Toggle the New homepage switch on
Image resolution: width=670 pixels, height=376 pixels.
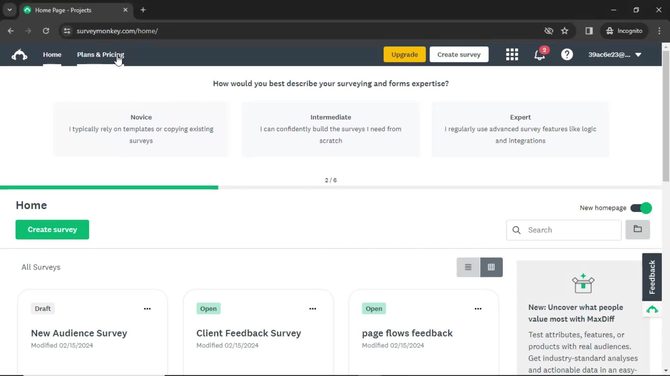tap(641, 207)
